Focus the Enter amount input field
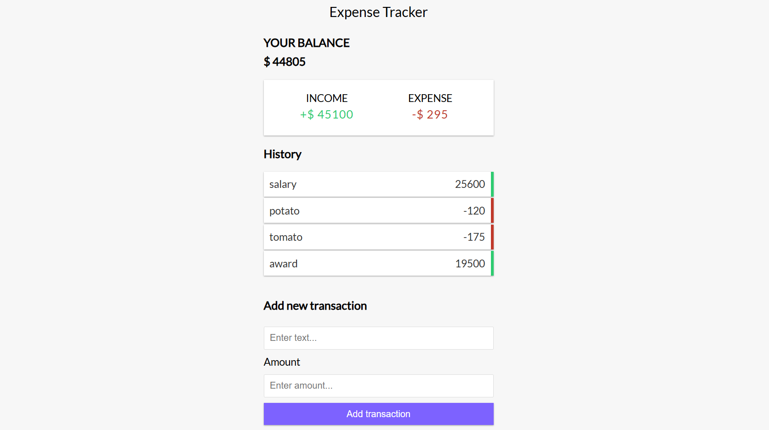769x430 pixels. pos(378,386)
